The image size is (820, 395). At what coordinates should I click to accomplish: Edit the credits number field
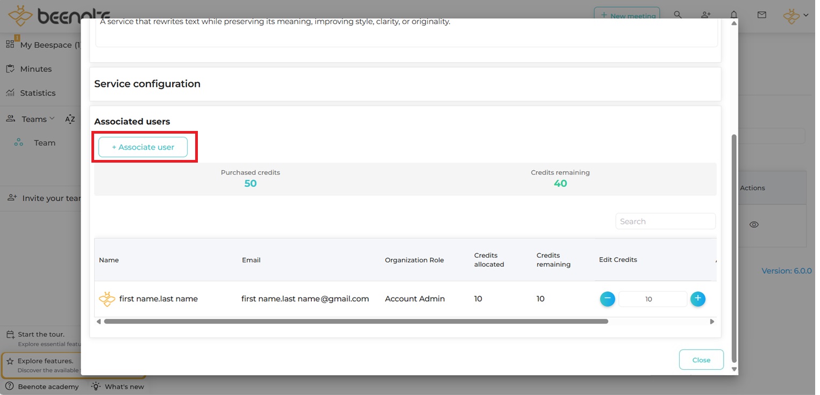652,299
